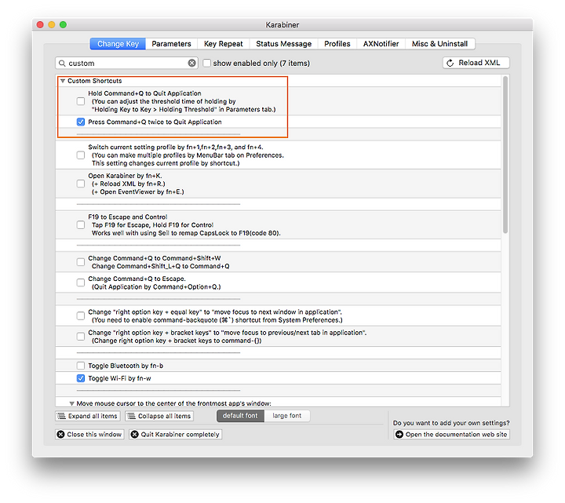Click the yellow minimize window button

pyautogui.click(x=52, y=24)
